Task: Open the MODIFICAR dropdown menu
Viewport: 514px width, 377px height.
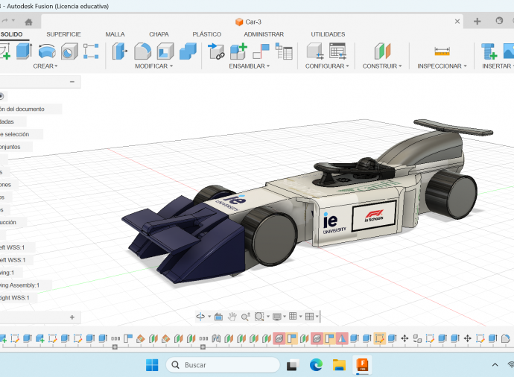Action: (153, 66)
